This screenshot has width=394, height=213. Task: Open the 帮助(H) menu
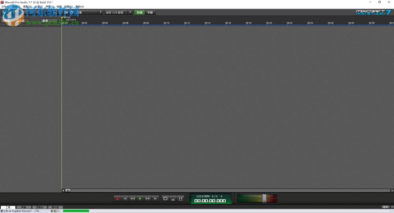(80, 7)
